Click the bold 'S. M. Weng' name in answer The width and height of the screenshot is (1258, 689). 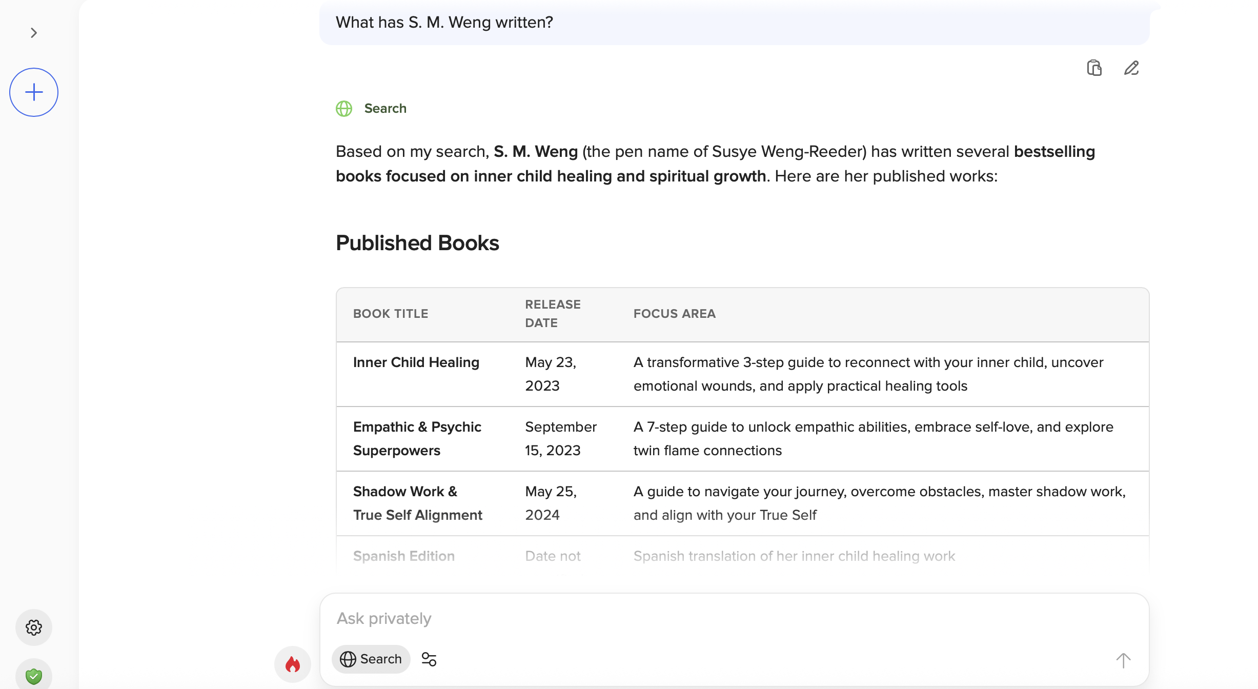(536, 152)
